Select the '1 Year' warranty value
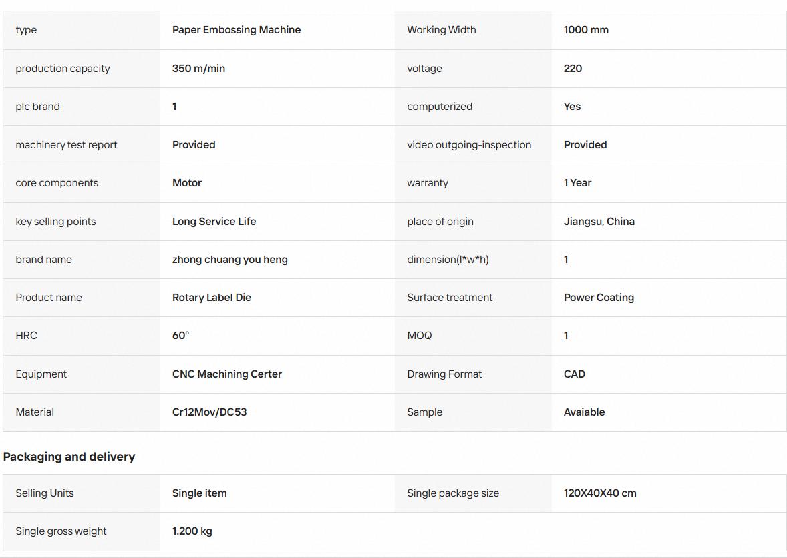The width and height of the screenshot is (787, 558). click(577, 183)
